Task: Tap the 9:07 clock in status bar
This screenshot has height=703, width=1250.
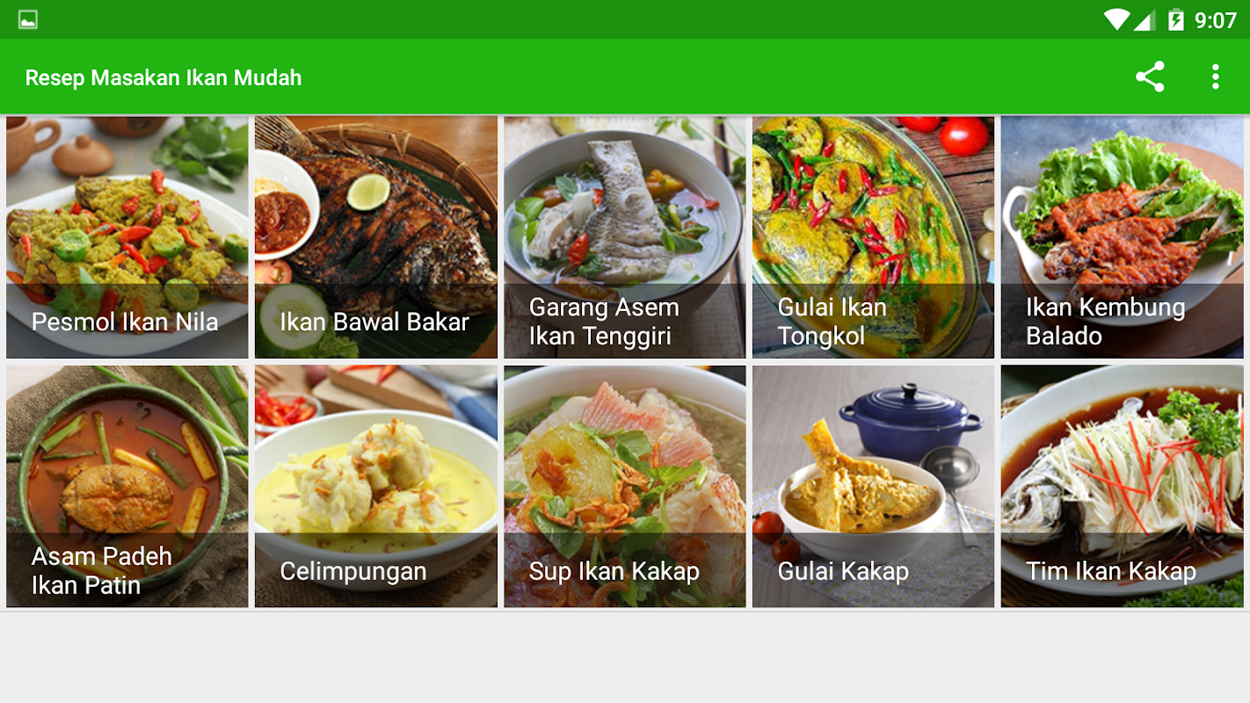Action: [x=1216, y=19]
